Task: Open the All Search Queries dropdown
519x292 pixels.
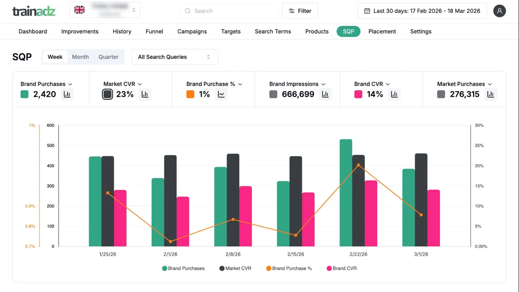Action: pyautogui.click(x=174, y=57)
